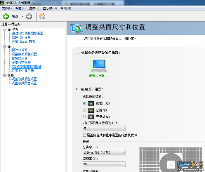
Task: Open the Back history dropdown arrow
Action: tap(23, 16)
